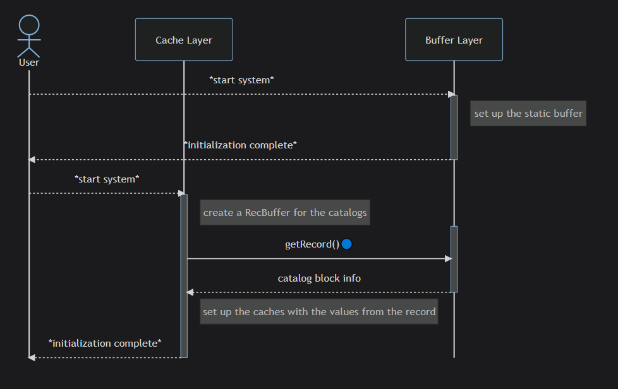Click the arrowhead of the first start system arrow
Viewport: 618px width, 389px height.
[452, 94]
